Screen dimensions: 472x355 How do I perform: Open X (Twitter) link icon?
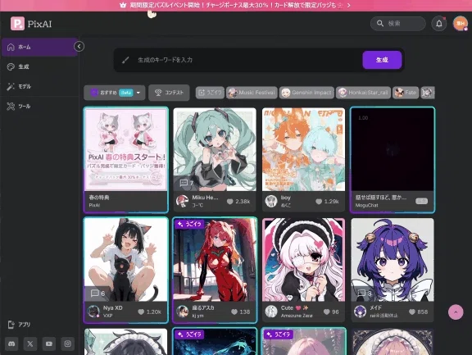30,344
